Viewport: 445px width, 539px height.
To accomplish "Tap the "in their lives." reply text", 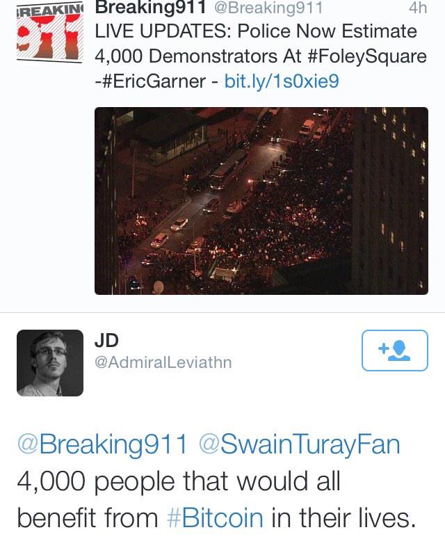I will 344,517.
